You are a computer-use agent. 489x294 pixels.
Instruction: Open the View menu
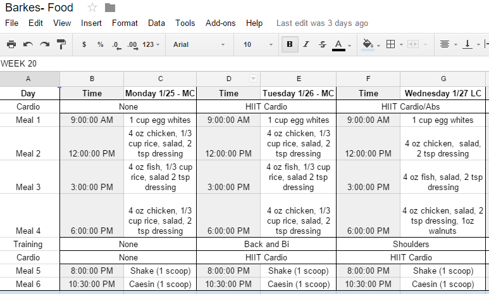pos(62,23)
